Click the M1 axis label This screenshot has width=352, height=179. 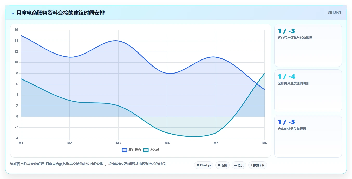pyautogui.click(x=21, y=143)
